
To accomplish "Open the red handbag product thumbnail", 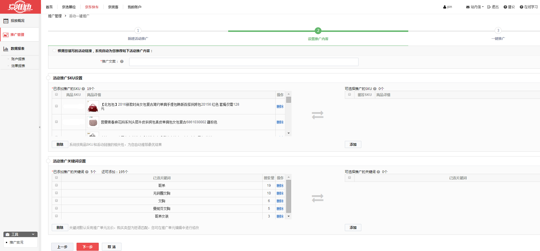I will (93, 107).
